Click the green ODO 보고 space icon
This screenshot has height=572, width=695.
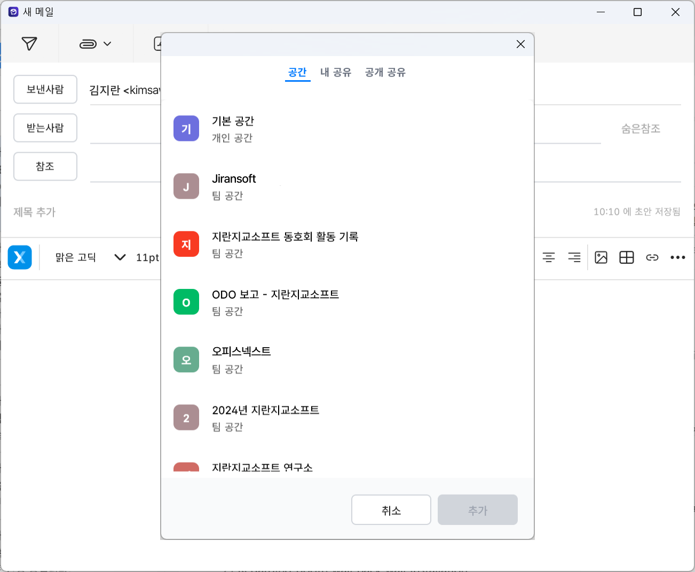tap(186, 302)
